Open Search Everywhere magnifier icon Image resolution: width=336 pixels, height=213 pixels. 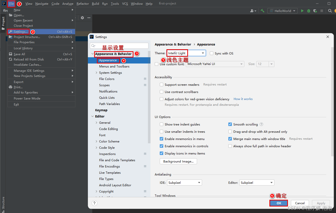(x=330, y=11)
